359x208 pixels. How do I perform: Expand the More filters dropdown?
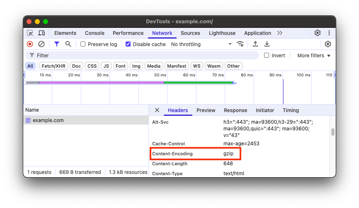click(x=314, y=56)
